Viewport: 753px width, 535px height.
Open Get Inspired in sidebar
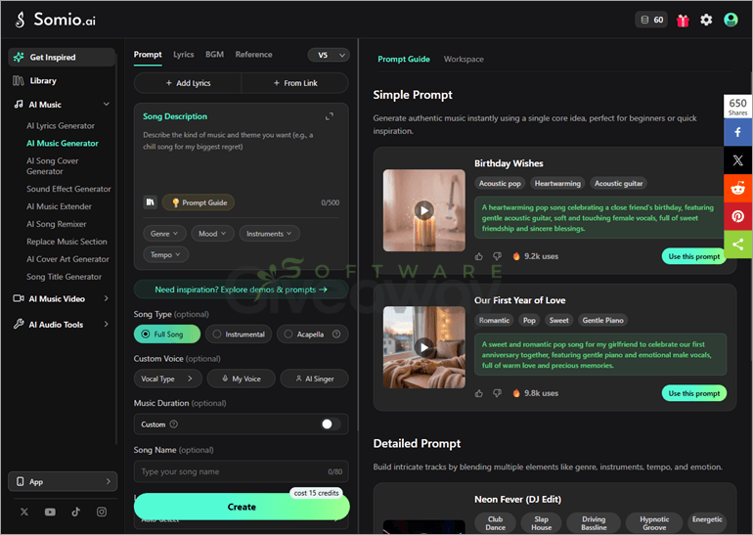point(62,57)
